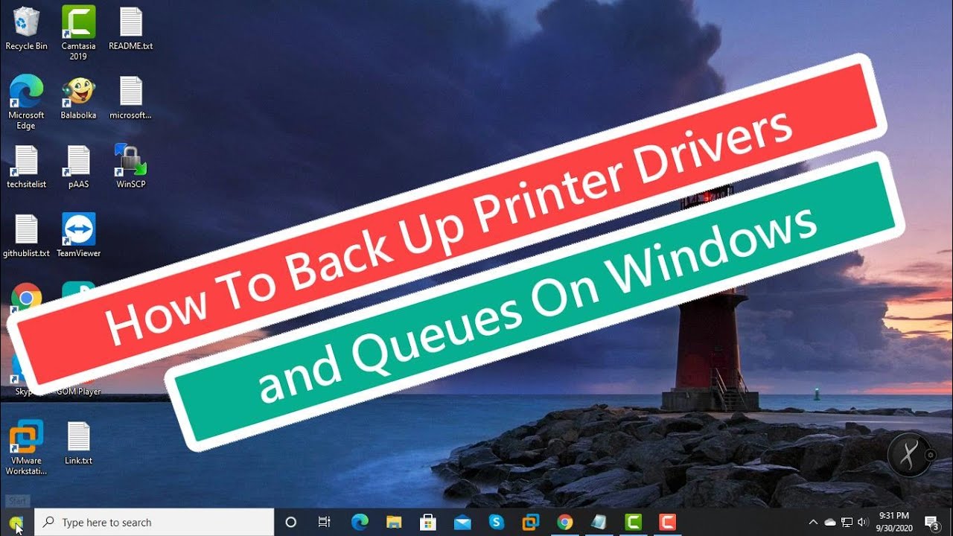Screen dimensions: 953x536
Task: Select the GOM Player desktop label
Action: click(x=78, y=392)
